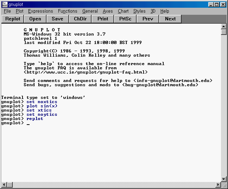Viewport: 228px width, 189px height.
Task: Click the Next toolbar button
Action: 170,19
